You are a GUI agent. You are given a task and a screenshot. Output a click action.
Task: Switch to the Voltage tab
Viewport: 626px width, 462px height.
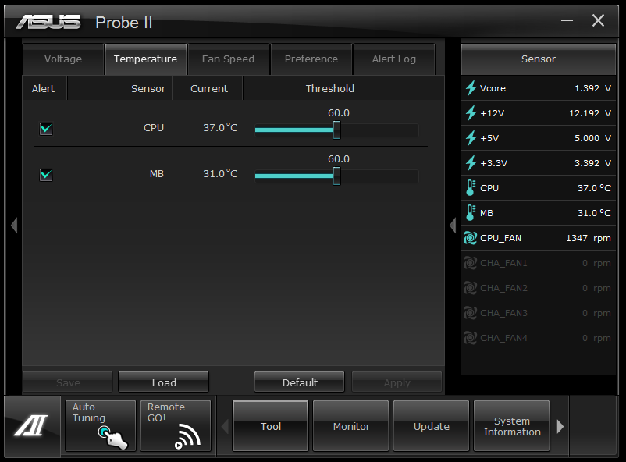click(62, 59)
